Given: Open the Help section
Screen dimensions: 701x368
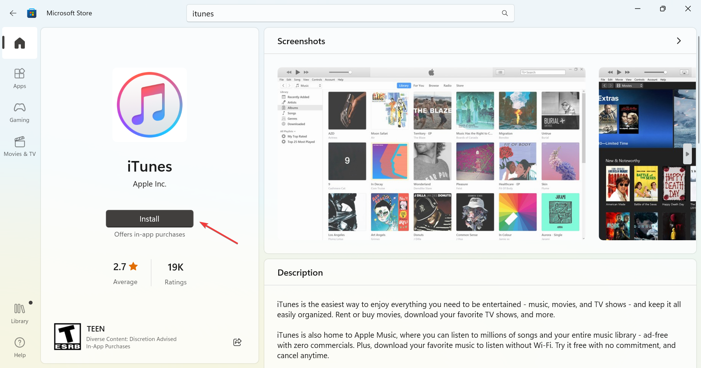Looking at the screenshot, I should tap(20, 348).
